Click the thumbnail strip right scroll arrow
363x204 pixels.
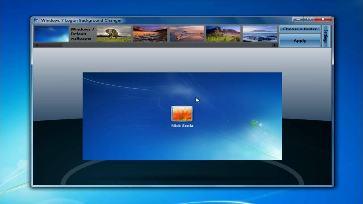275,45
